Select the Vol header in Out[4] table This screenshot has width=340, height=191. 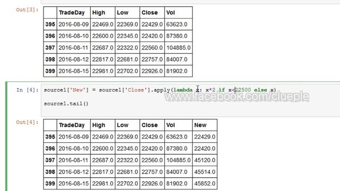point(171,125)
